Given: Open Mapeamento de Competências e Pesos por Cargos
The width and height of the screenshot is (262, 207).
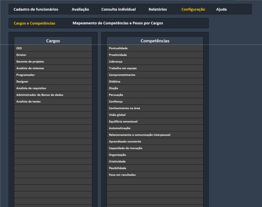Looking at the screenshot, I should point(118,23).
